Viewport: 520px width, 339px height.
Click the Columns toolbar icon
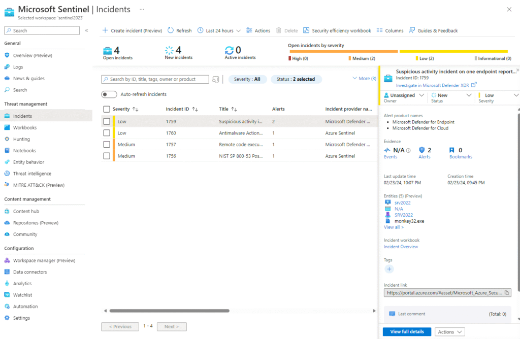click(379, 30)
